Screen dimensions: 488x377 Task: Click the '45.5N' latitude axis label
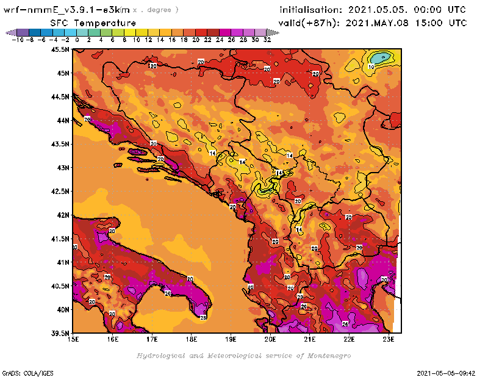[x=60, y=49]
